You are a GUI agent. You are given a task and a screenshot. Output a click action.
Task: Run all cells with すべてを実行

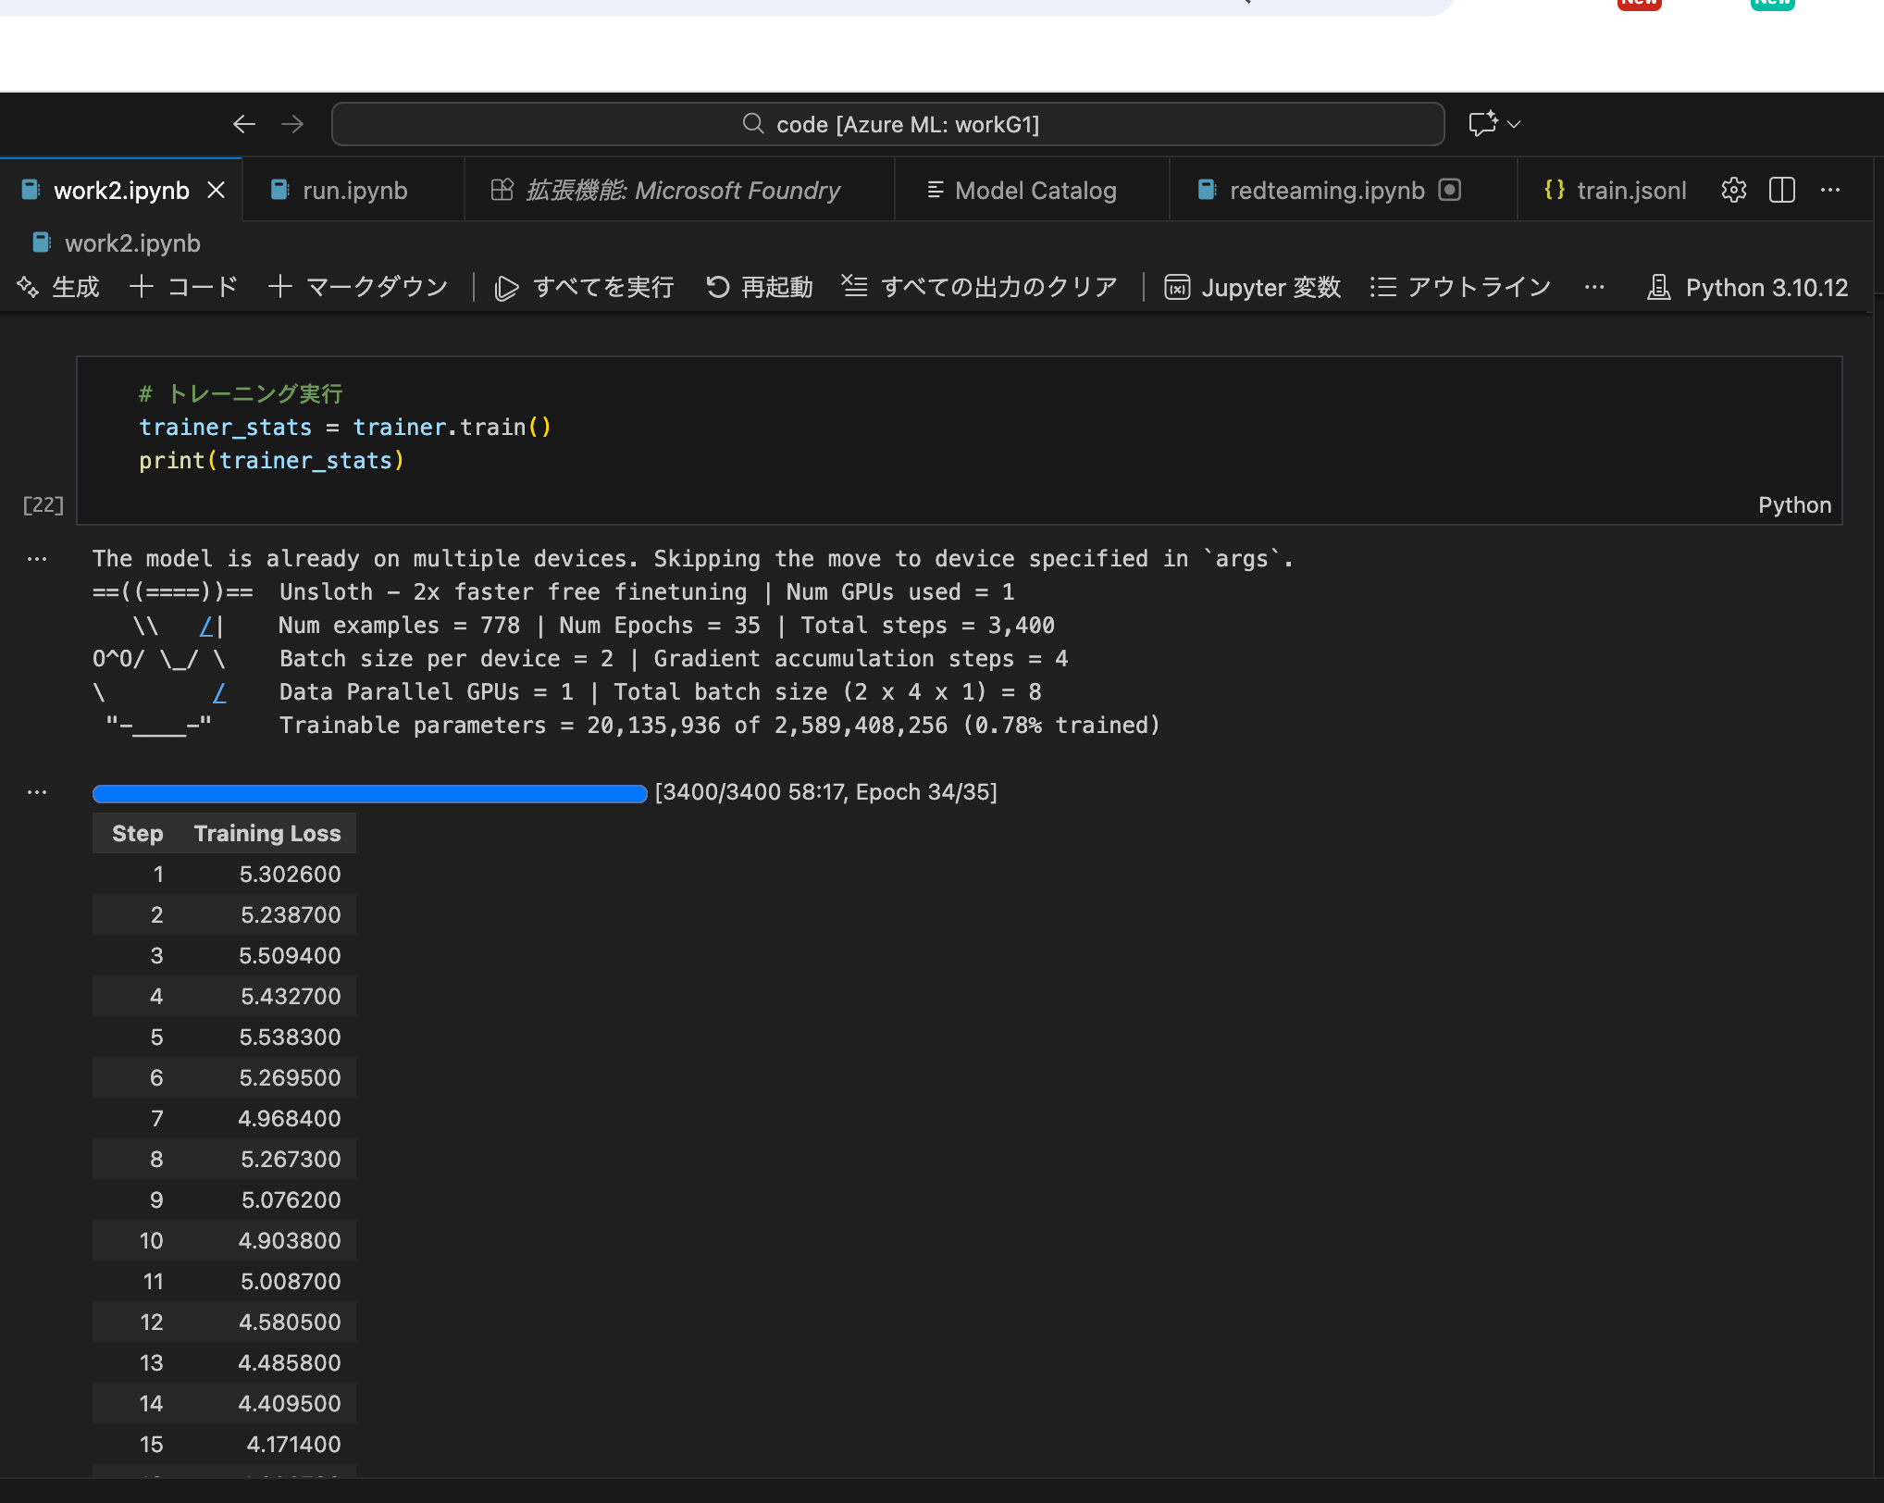point(585,288)
